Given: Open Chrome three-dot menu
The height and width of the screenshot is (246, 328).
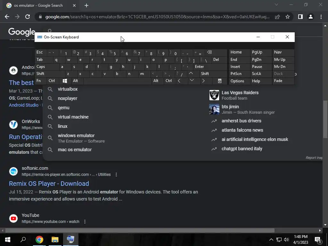Looking at the screenshot, I should [321, 17].
